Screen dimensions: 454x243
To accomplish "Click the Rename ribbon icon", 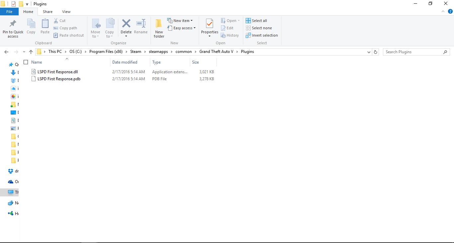I will pyautogui.click(x=141, y=24).
